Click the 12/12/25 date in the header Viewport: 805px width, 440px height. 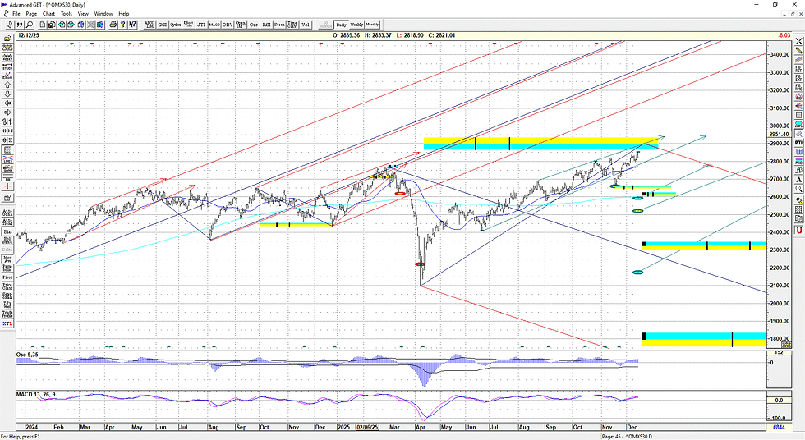(x=28, y=35)
